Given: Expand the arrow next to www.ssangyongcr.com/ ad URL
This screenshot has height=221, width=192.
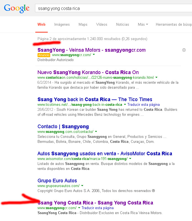Looking at the screenshot, I should (x=94, y=54).
